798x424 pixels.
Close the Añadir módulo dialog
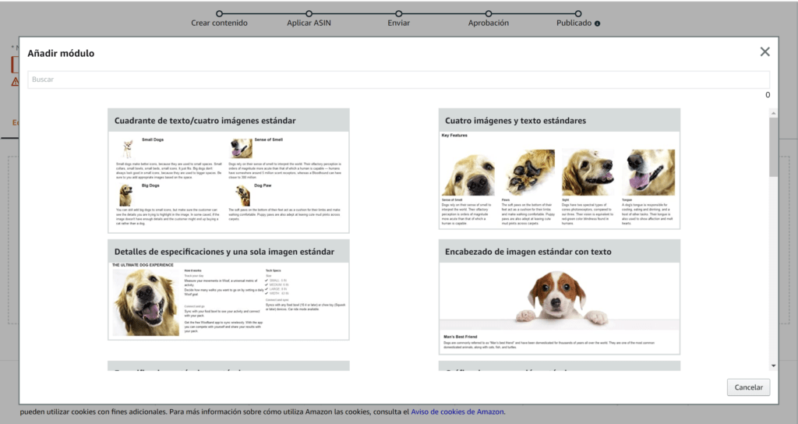764,51
